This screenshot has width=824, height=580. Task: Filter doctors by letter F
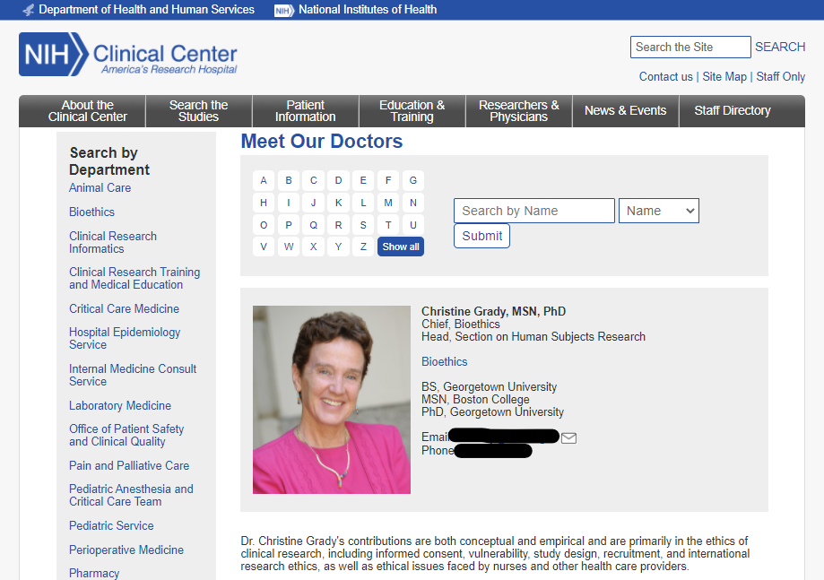388,181
